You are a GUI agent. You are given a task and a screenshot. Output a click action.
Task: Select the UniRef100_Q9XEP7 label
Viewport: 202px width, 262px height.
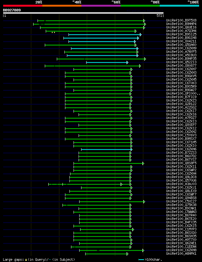point(181,125)
